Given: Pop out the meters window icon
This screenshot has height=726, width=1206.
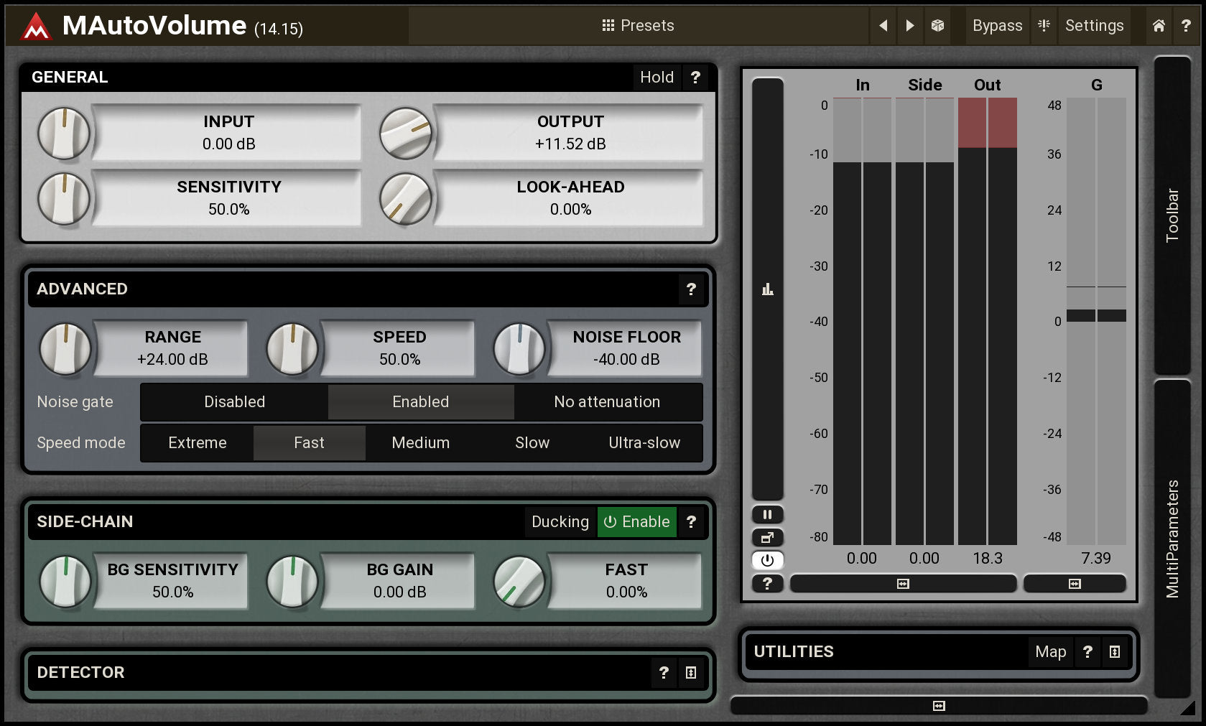Looking at the screenshot, I should [x=767, y=537].
